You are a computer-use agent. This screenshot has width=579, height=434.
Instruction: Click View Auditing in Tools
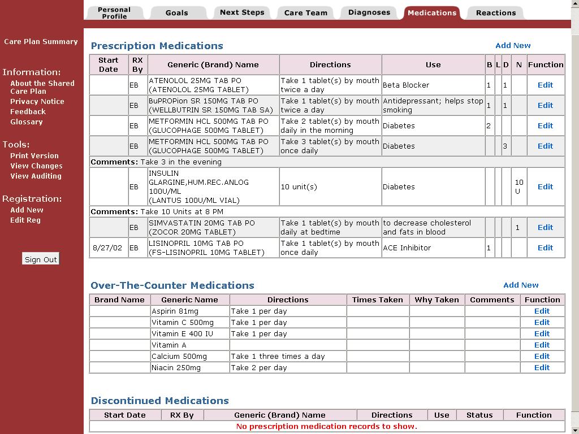pos(36,176)
